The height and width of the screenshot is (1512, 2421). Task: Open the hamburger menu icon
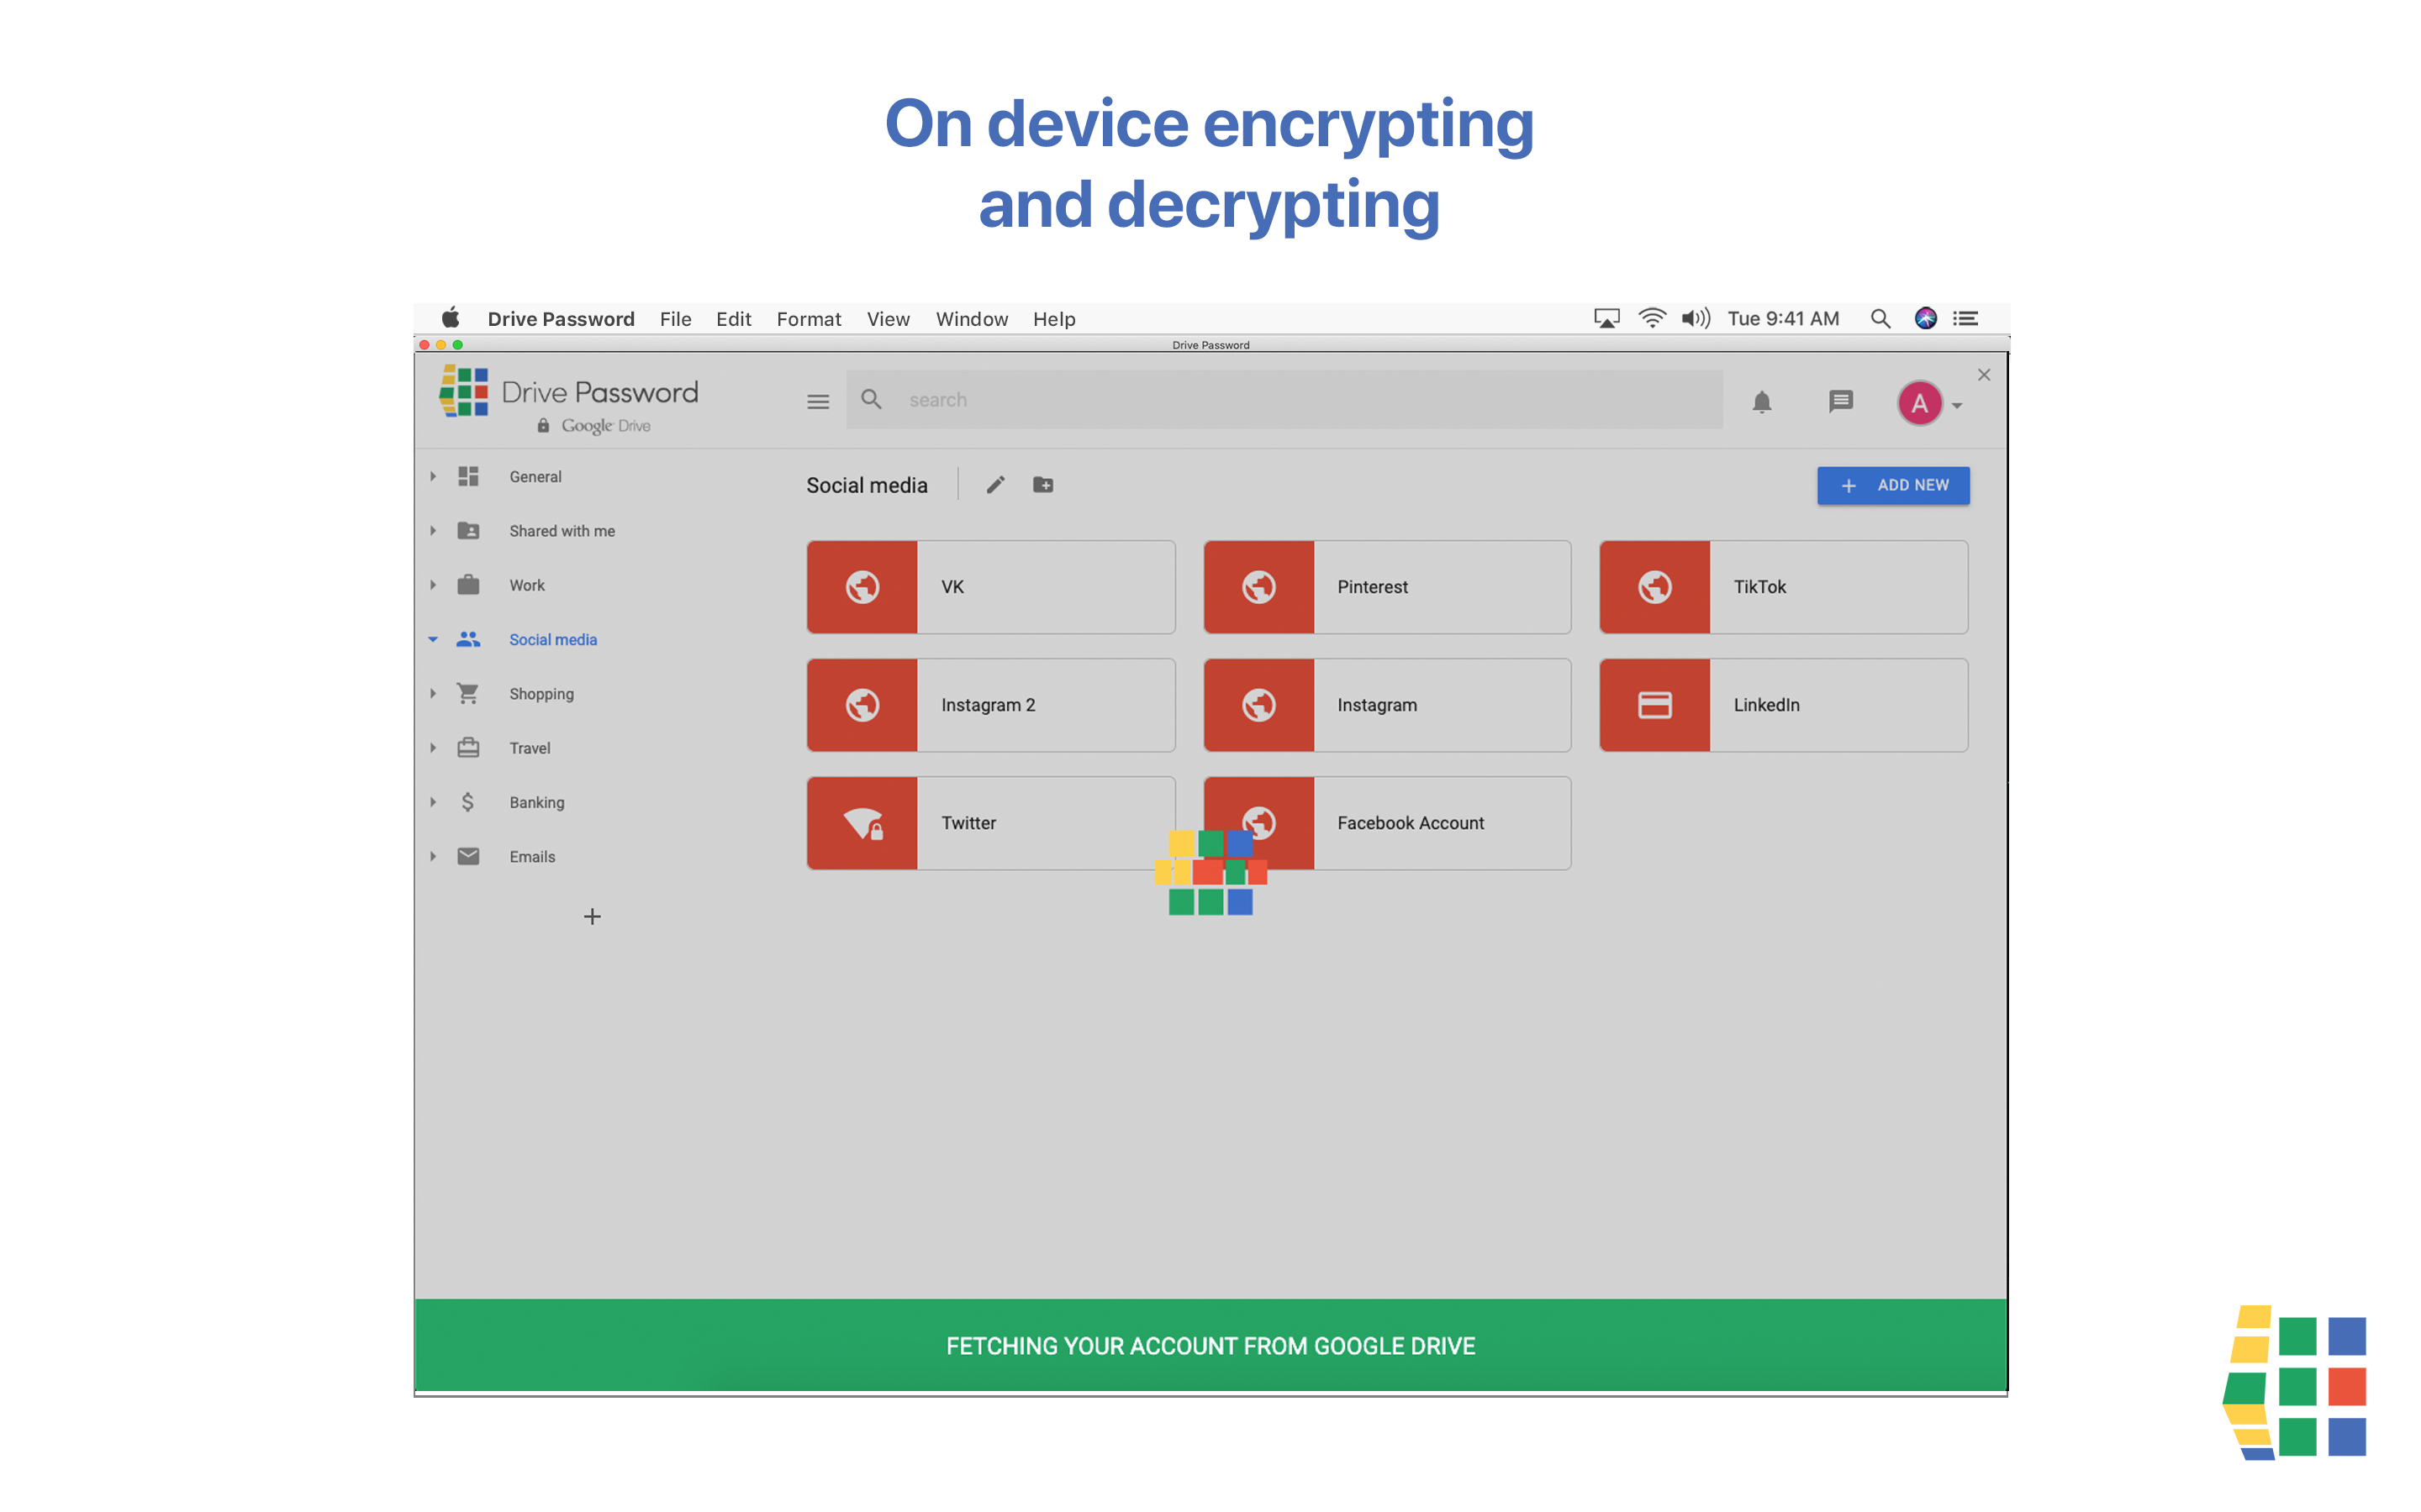[817, 402]
